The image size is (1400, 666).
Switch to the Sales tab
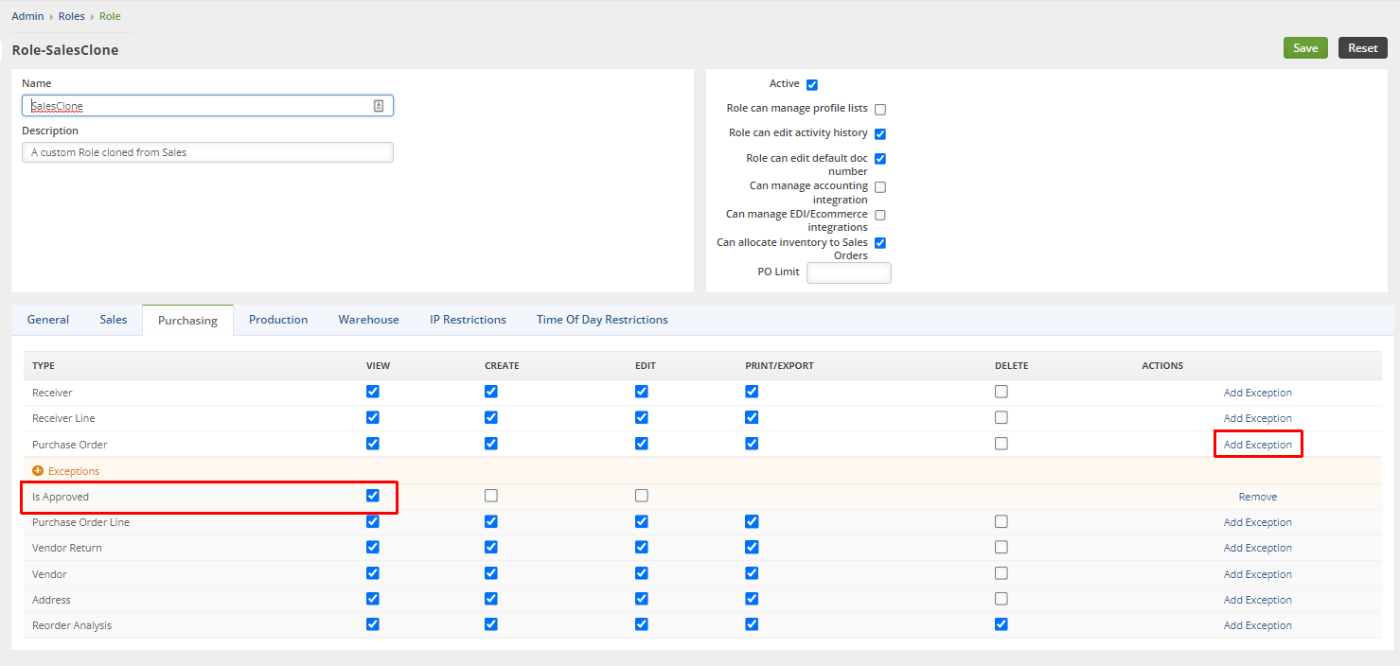tap(114, 320)
